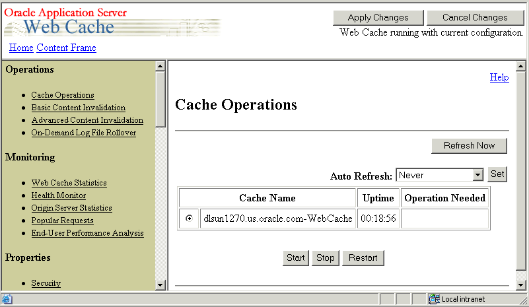Open Cache Operations in navigation

(x=63, y=95)
